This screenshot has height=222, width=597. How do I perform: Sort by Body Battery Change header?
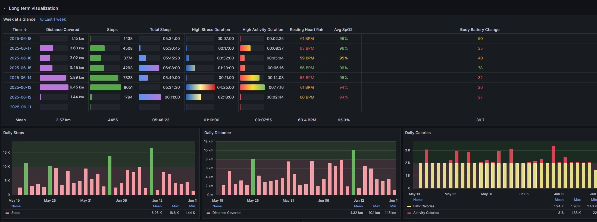click(480, 30)
